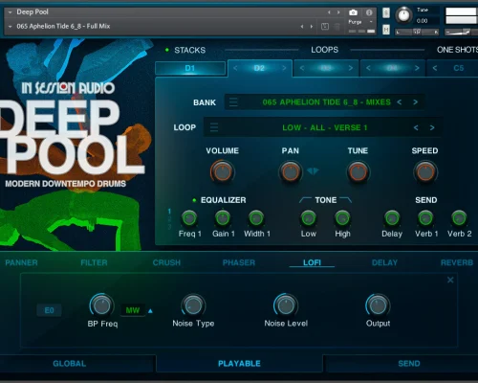This screenshot has height=383, width=478.
Task: Click right arrow on D2 tab
Action: coord(284,68)
